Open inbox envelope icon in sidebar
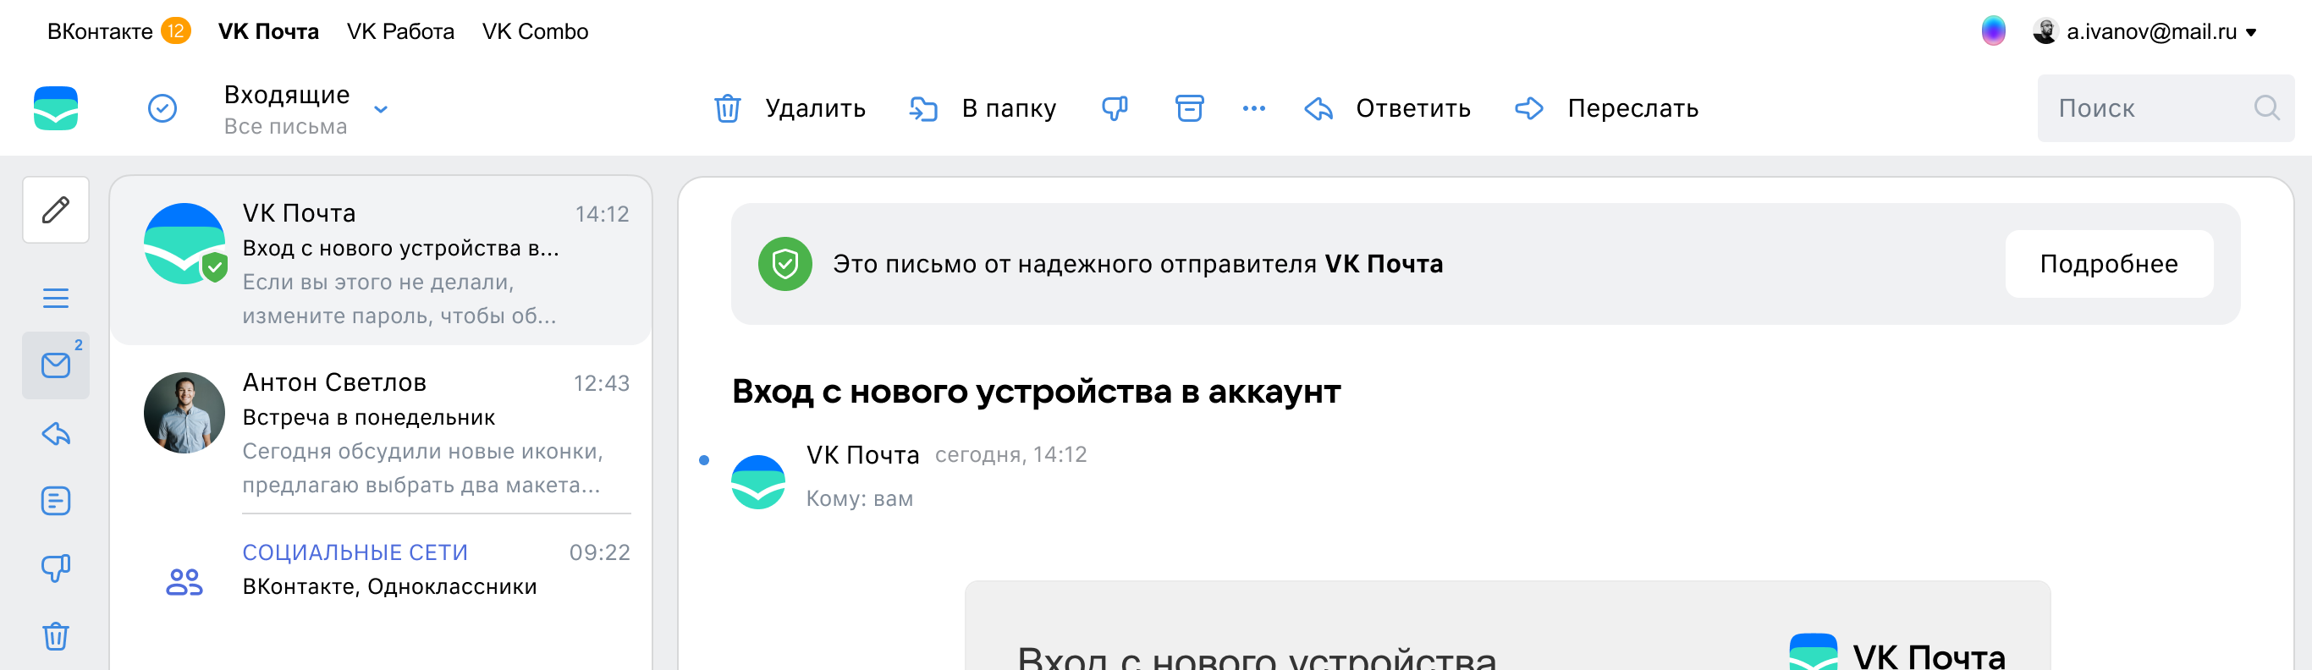Image resolution: width=2312 pixels, height=670 pixels. (x=56, y=365)
